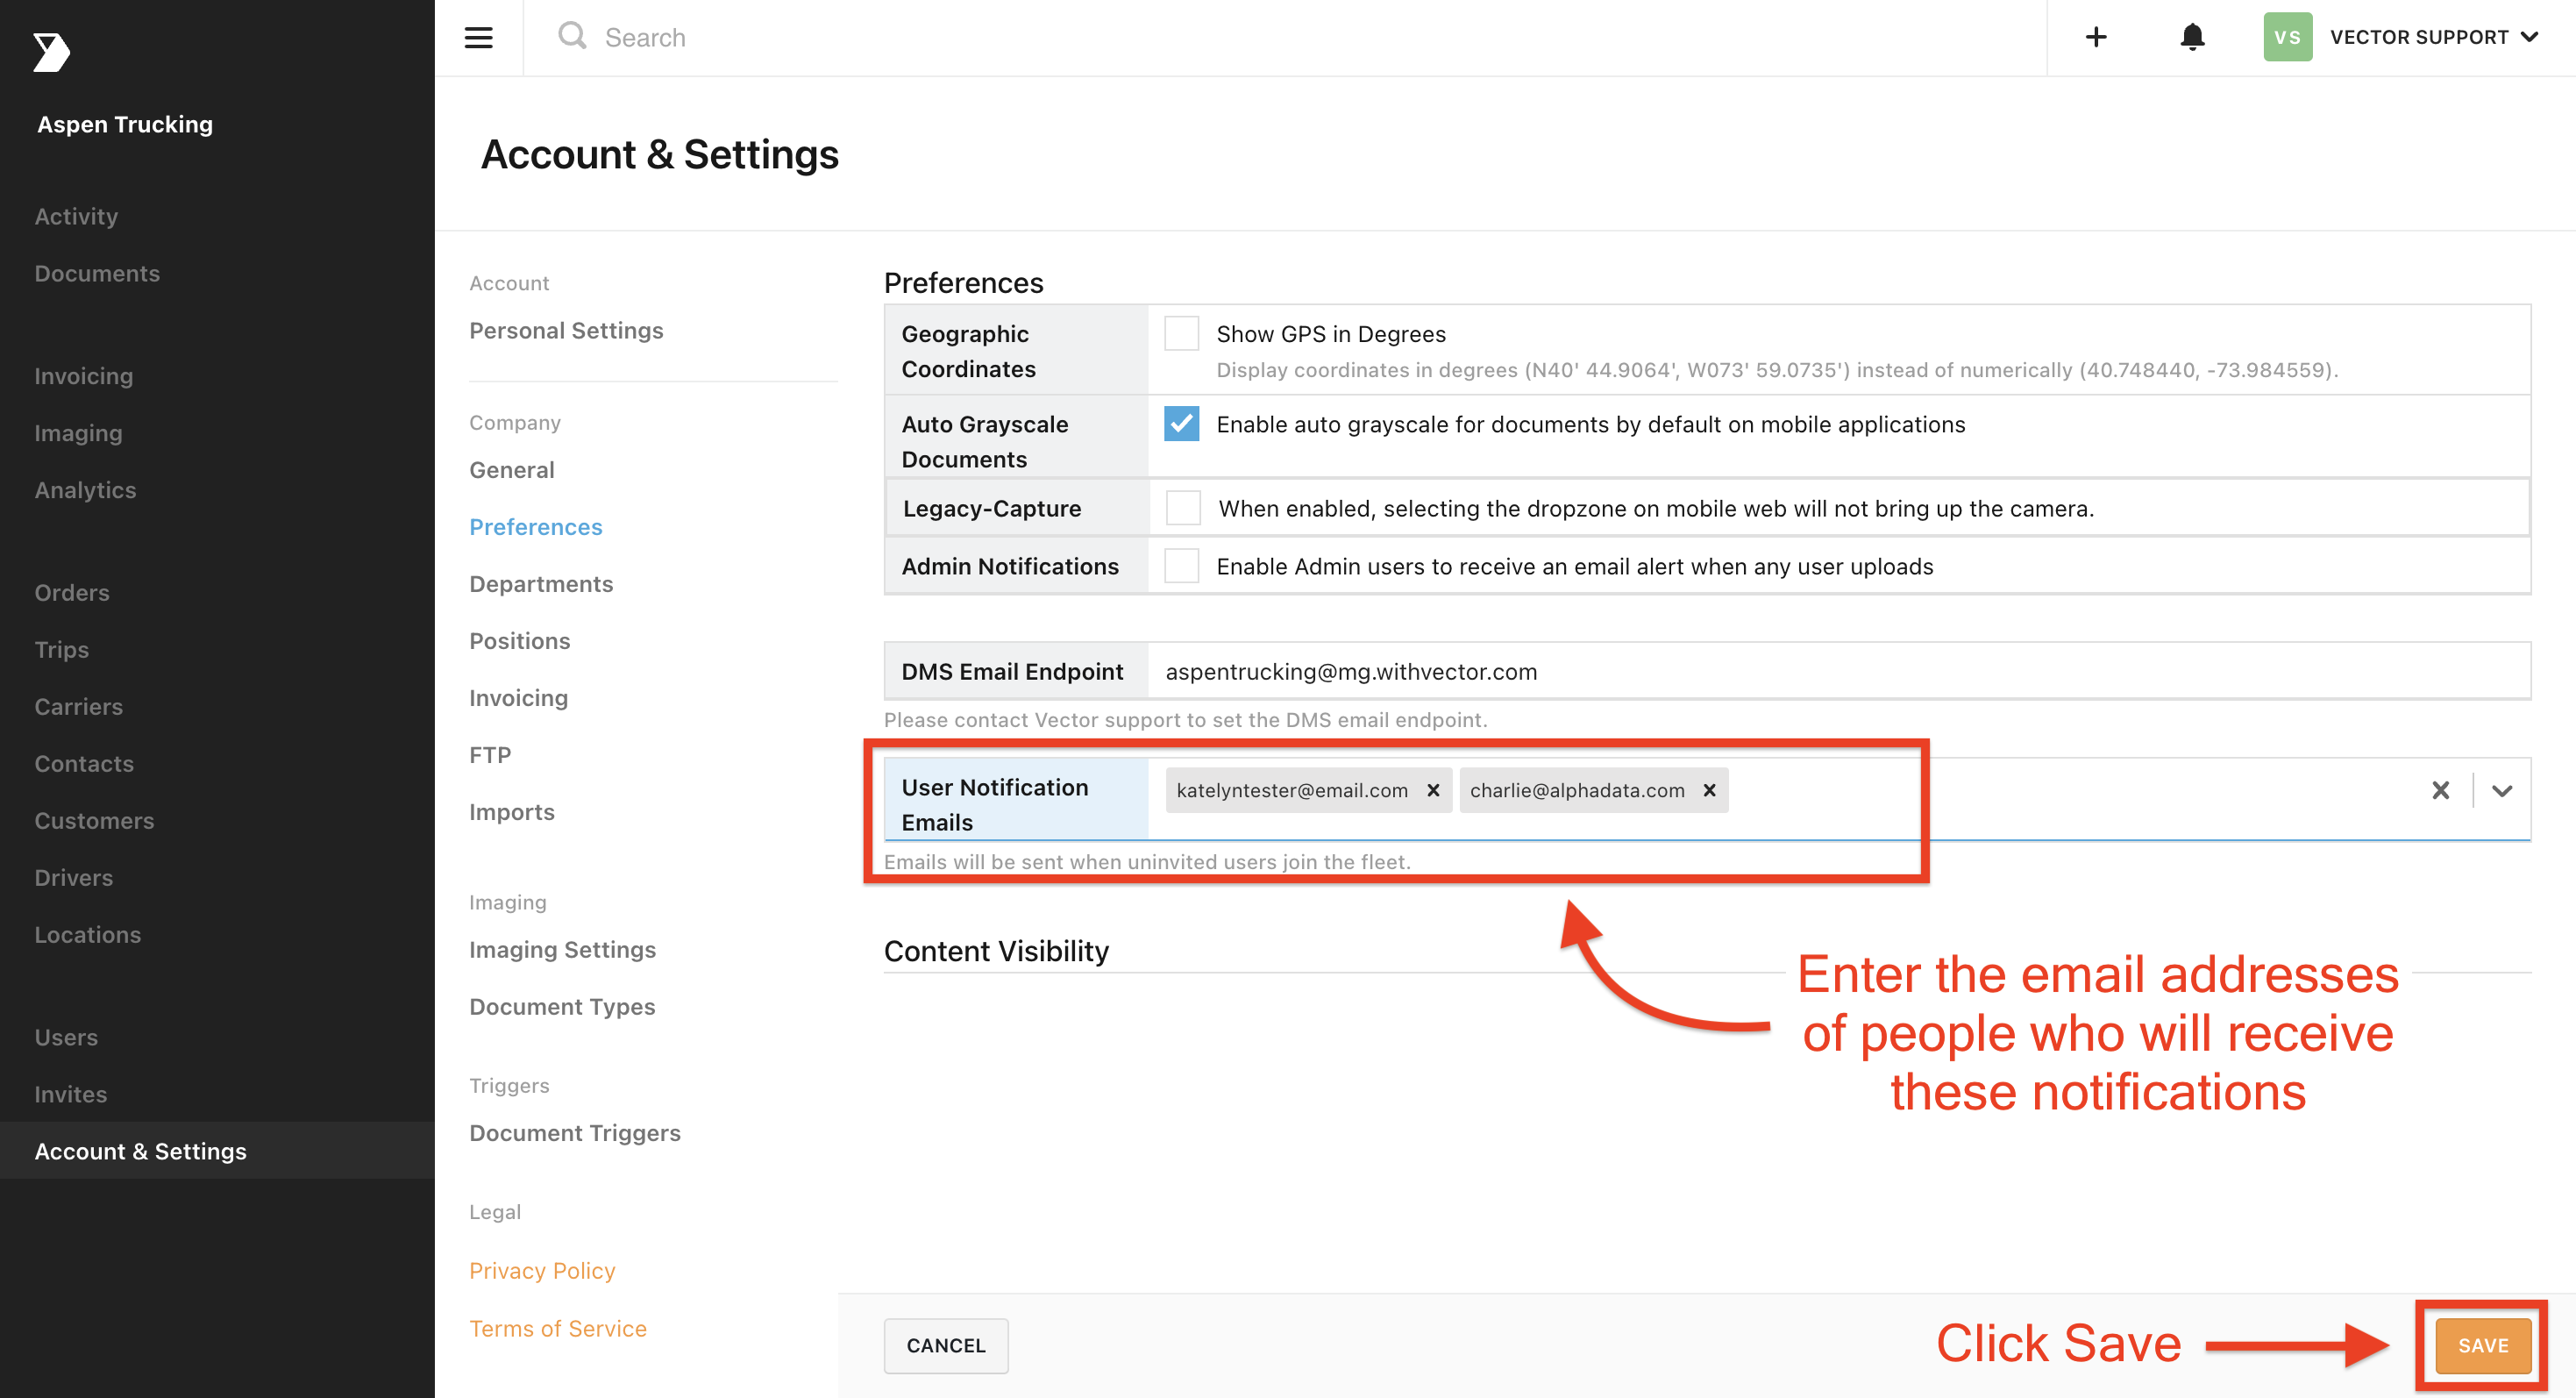This screenshot has height=1398, width=2576.
Task: Open the Vector Support account dropdown
Action: 2434,37
